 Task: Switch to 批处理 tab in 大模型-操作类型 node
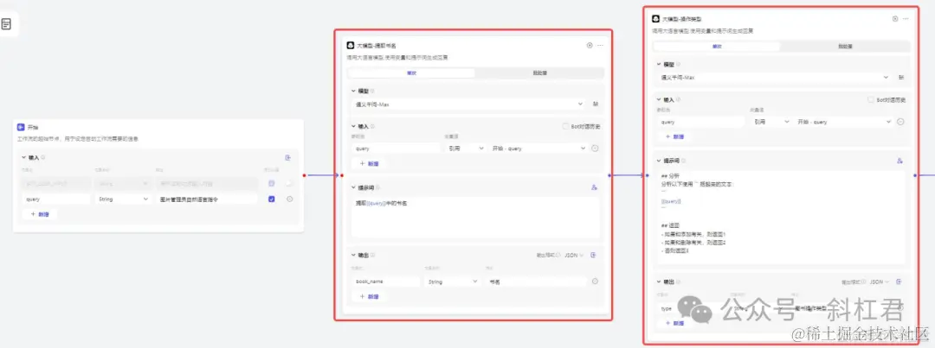845,47
